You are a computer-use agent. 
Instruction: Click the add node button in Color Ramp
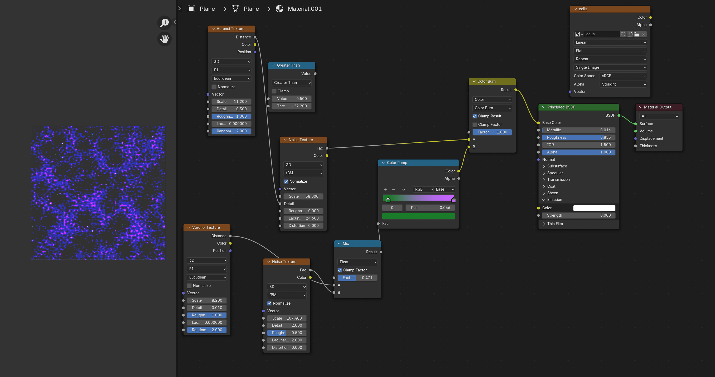385,189
